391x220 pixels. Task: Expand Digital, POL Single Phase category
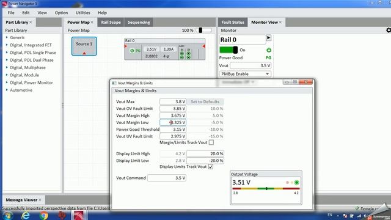[7, 53]
